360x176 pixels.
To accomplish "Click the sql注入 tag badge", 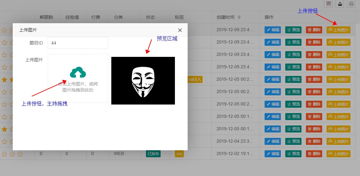I will [x=195, y=79].
